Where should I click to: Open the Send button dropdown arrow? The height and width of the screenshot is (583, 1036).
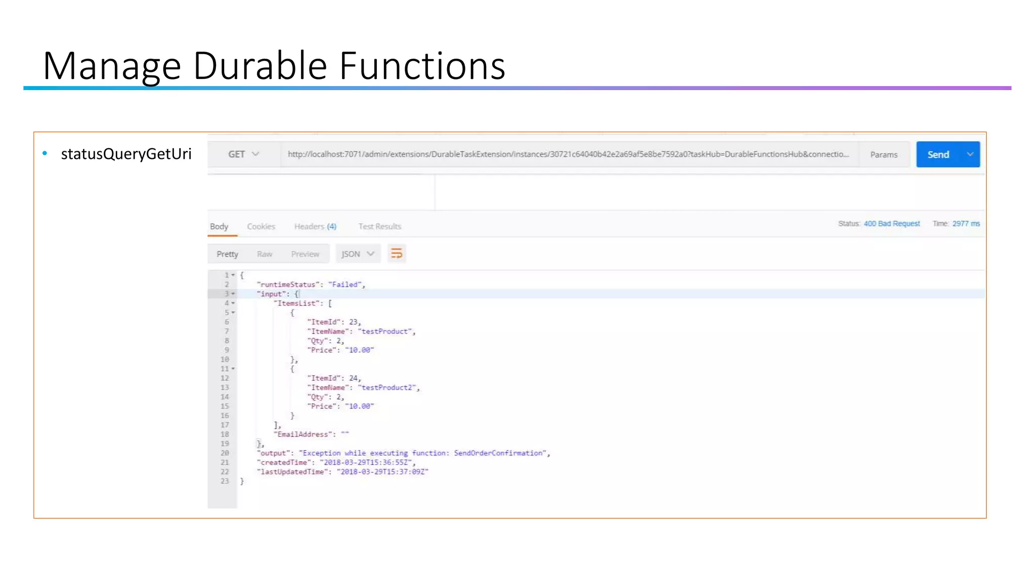tap(969, 154)
